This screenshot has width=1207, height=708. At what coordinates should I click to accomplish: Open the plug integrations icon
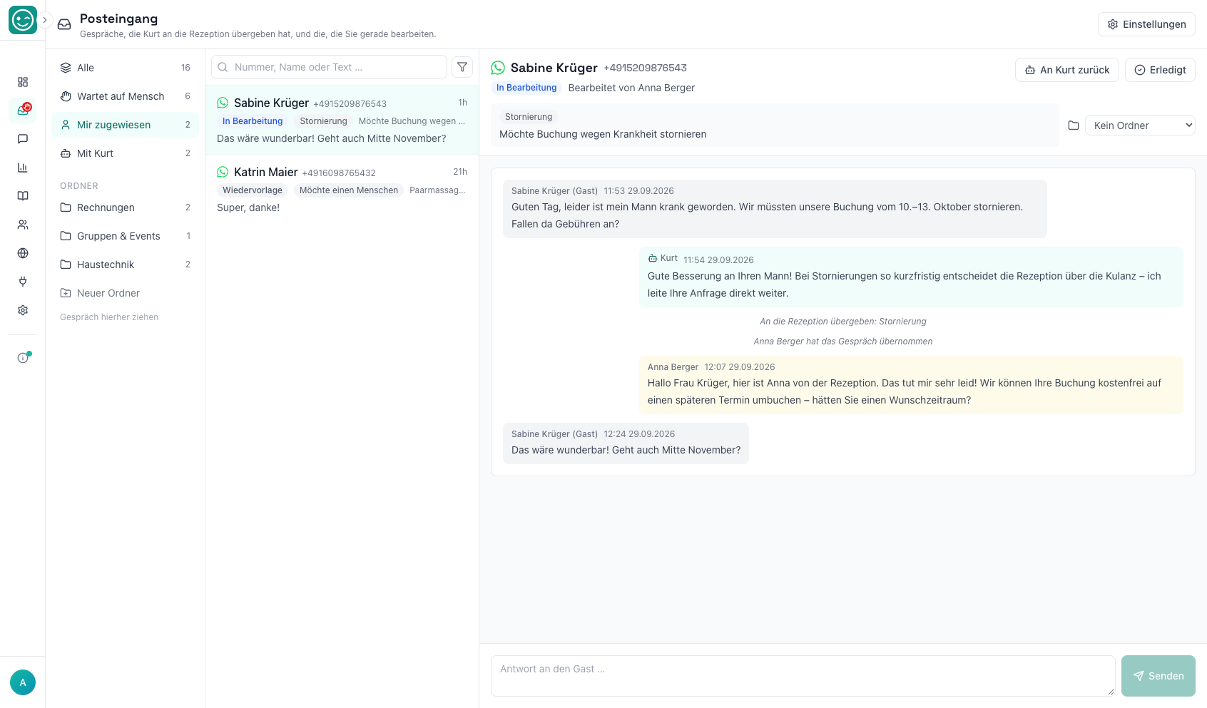pos(23,282)
